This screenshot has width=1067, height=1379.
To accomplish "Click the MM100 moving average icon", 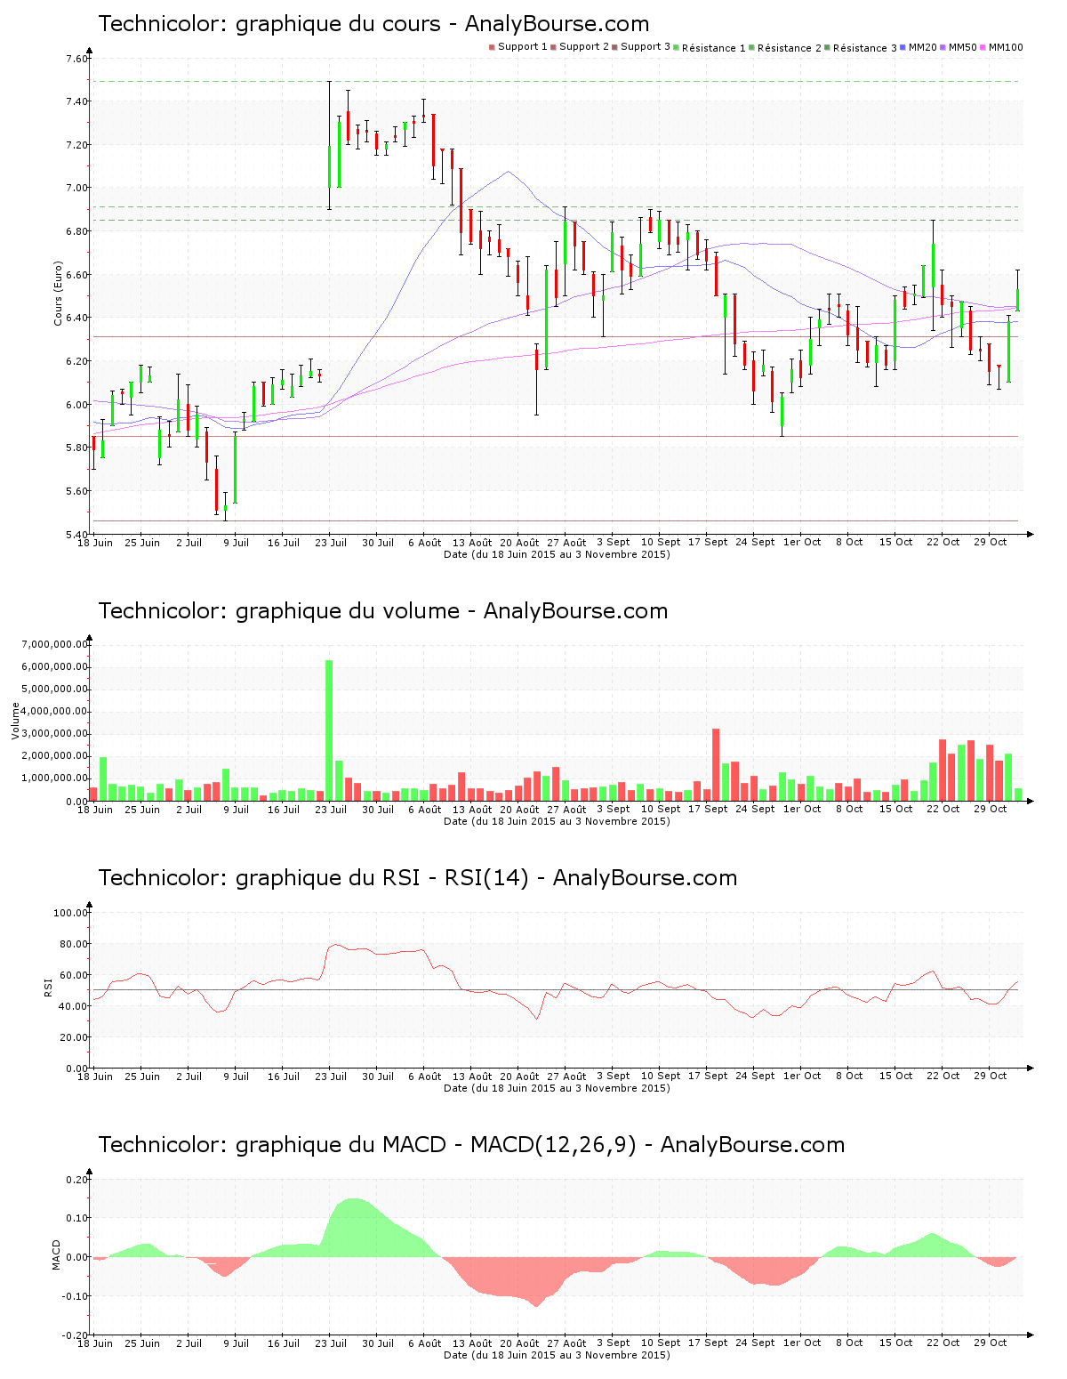I will [983, 46].
